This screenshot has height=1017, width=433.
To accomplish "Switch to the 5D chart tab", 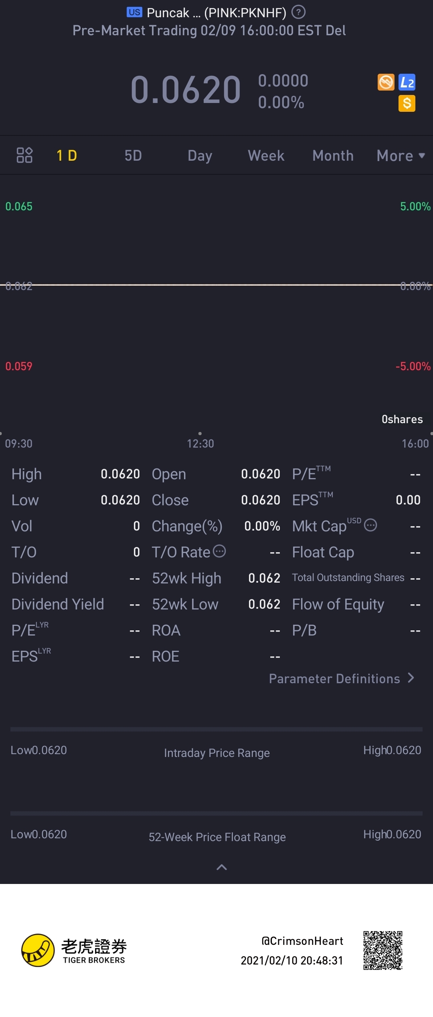I will [133, 155].
